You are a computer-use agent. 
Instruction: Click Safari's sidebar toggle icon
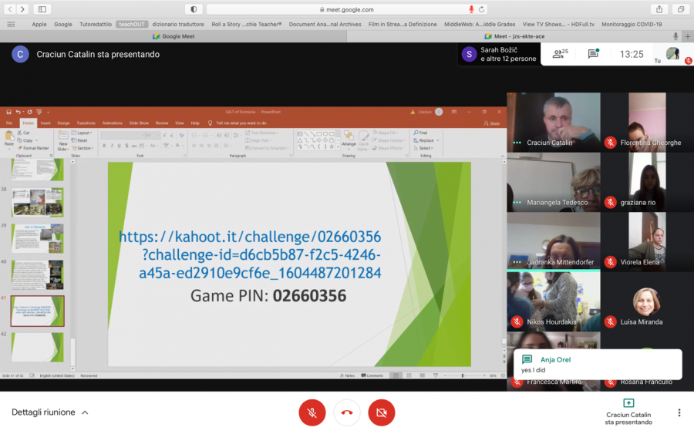coord(42,9)
